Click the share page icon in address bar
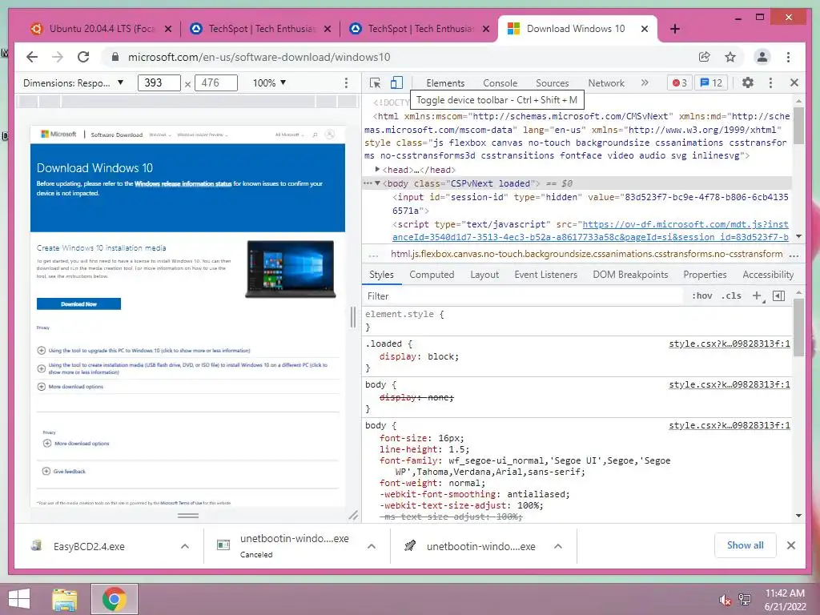 pyautogui.click(x=705, y=57)
